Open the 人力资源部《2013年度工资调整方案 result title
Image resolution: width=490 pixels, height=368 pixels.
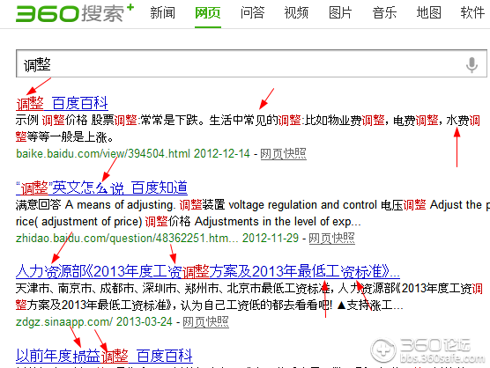[208, 271]
